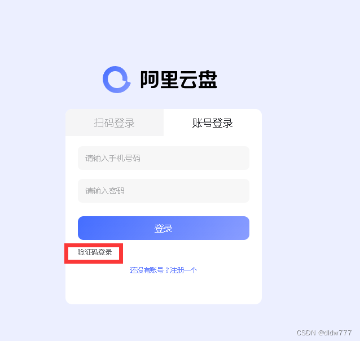Focus the 请输入手机号码 phone number field
This screenshot has height=341, width=360.
(x=164, y=158)
